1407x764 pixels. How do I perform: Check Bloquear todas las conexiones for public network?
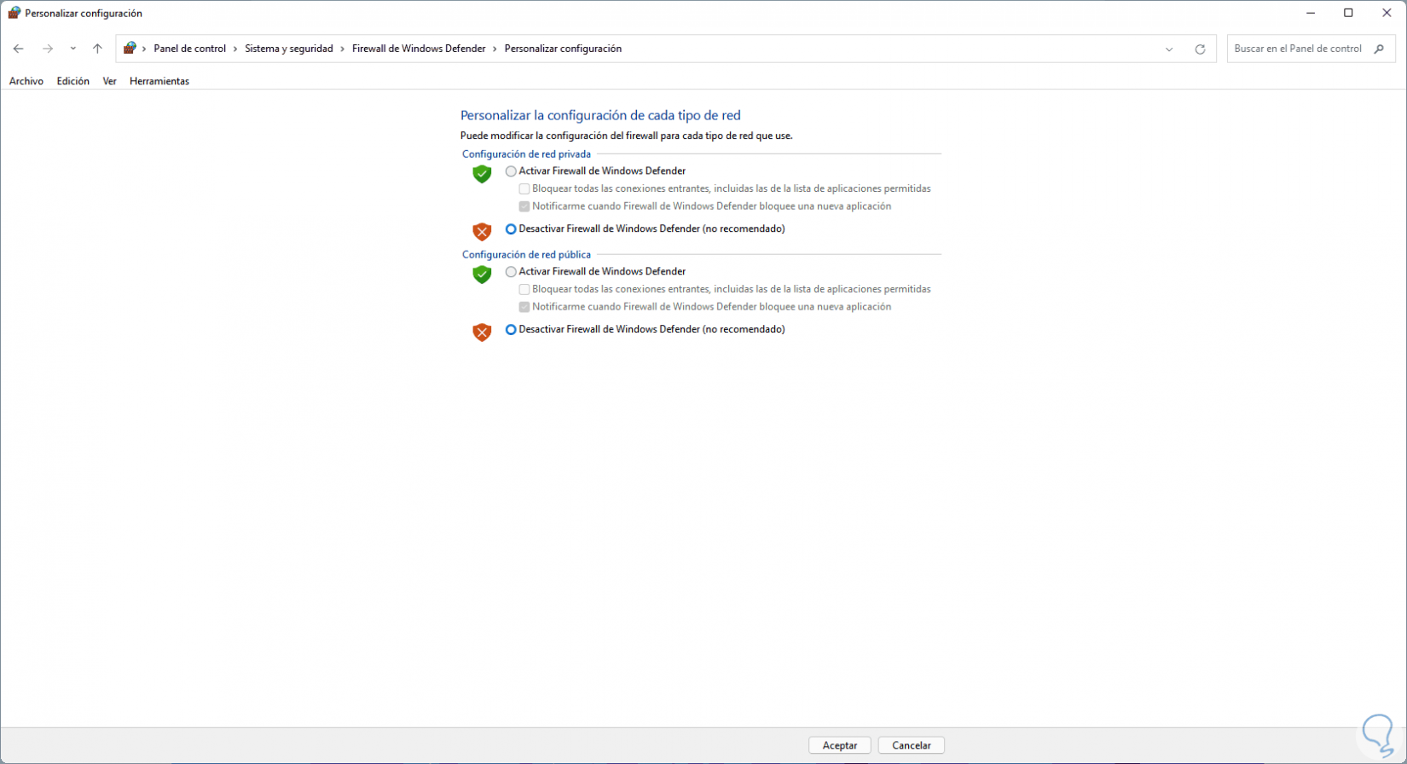pyautogui.click(x=524, y=290)
